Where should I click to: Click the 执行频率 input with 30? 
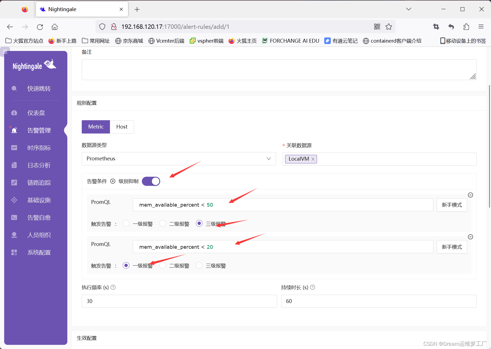point(179,301)
